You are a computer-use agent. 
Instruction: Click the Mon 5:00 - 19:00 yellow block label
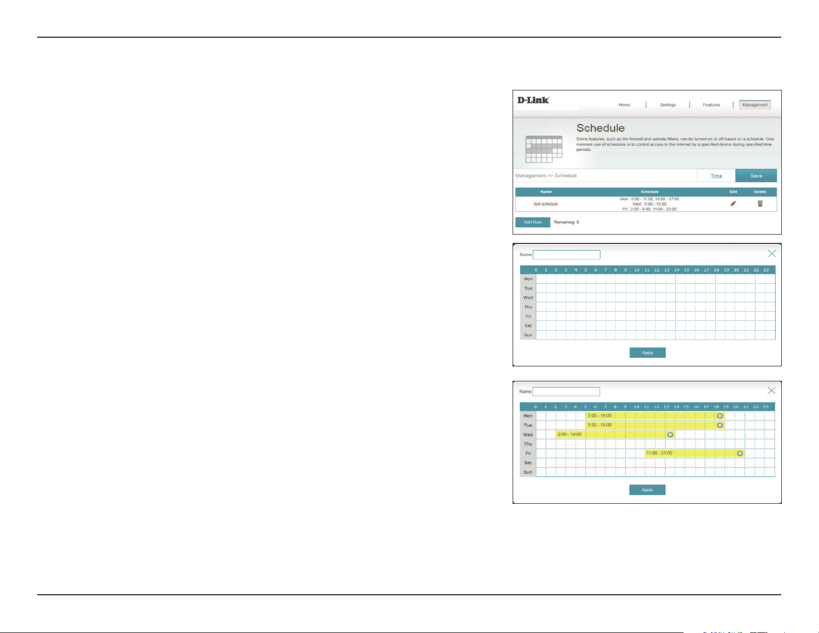599,415
